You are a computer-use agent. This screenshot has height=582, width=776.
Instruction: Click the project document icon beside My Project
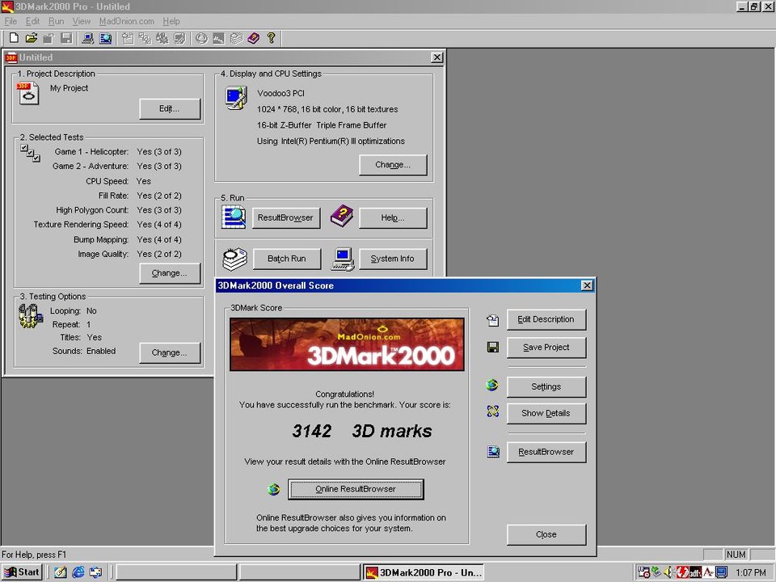[x=27, y=93]
